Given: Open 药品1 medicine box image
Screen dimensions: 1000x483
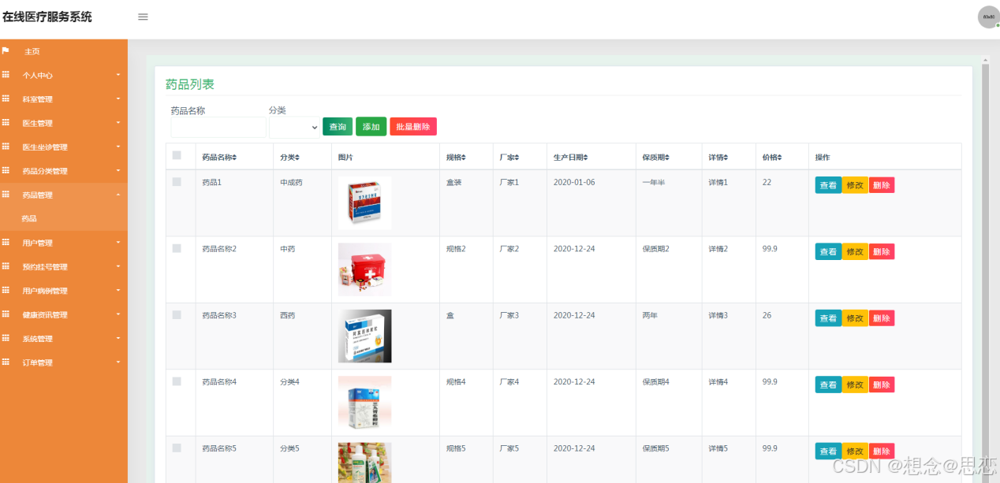Looking at the screenshot, I should (x=364, y=203).
